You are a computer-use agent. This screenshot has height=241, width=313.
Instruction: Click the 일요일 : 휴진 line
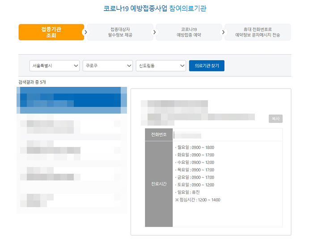click(187, 192)
